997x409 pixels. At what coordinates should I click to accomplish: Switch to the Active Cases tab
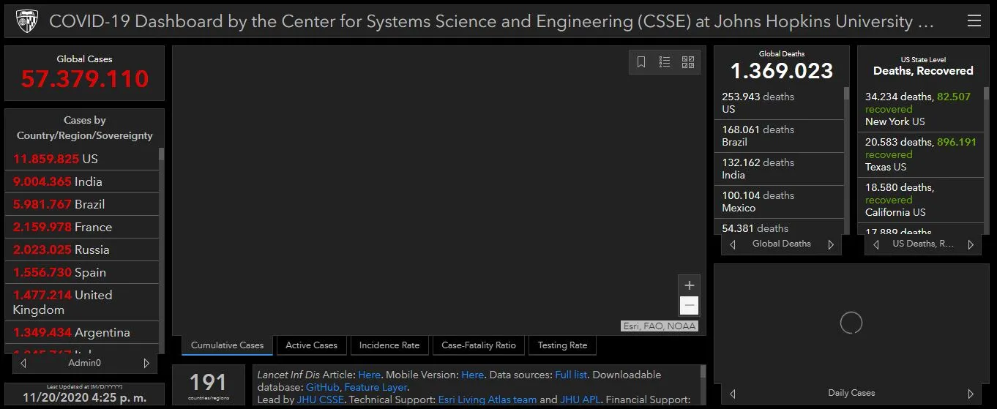311,345
